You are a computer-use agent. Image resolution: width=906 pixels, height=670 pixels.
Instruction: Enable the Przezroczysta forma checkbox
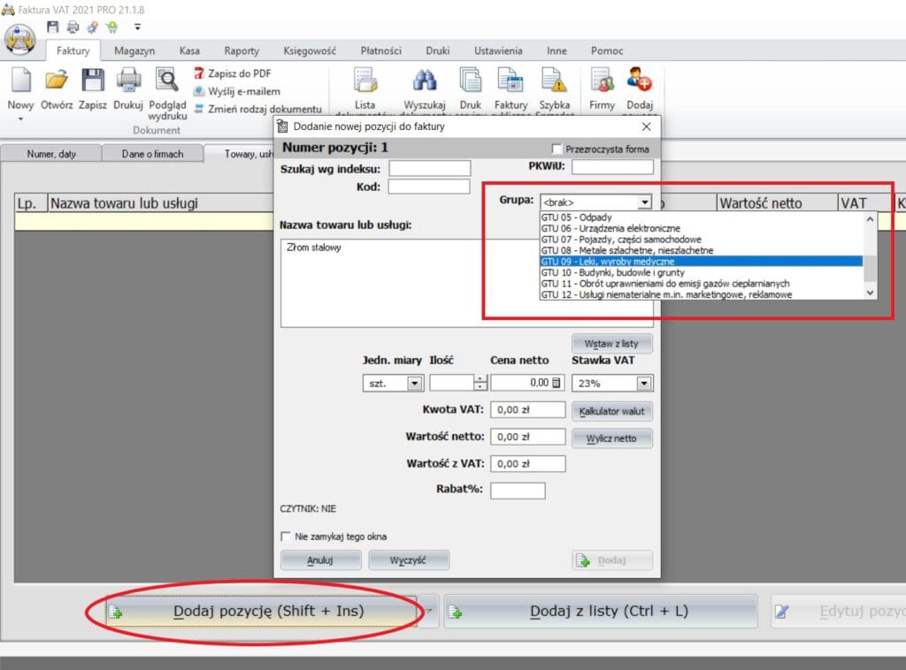pyautogui.click(x=557, y=149)
